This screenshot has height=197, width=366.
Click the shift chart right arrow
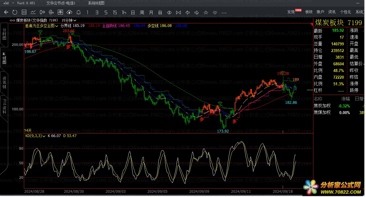click(x=196, y=12)
